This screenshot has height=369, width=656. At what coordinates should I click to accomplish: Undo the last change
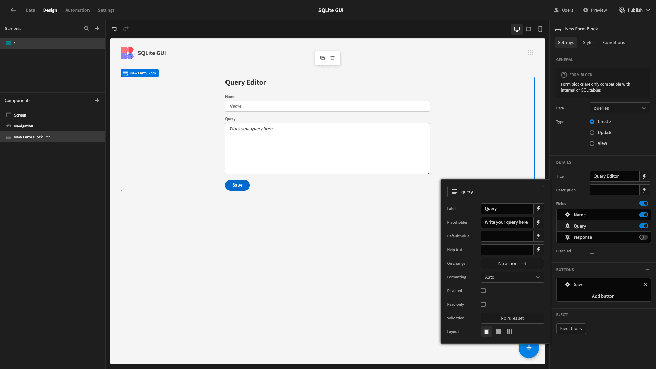coord(114,29)
